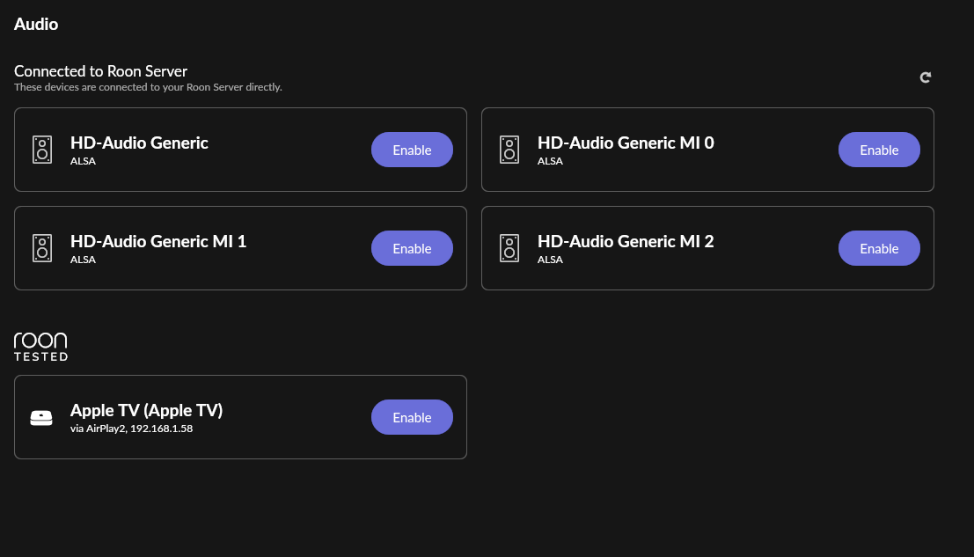
Task: Click the Apple TV (Apple TV) name
Action: tap(146, 410)
